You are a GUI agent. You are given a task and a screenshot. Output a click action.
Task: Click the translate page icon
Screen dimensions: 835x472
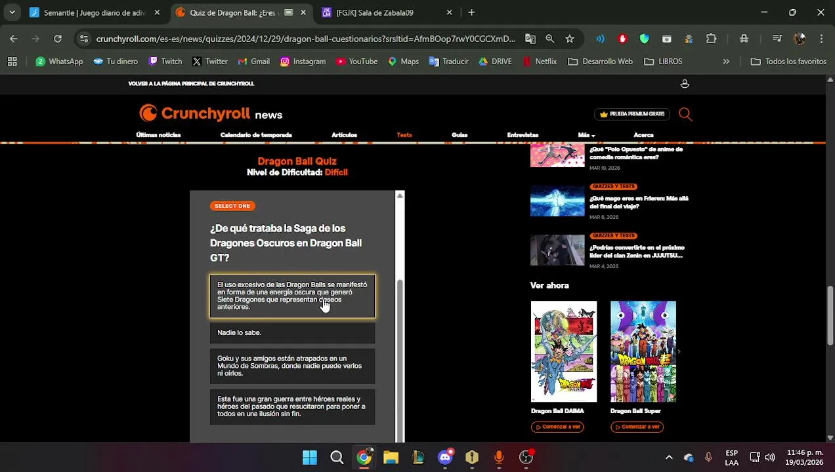pyautogui.click(x=530, y=39)
